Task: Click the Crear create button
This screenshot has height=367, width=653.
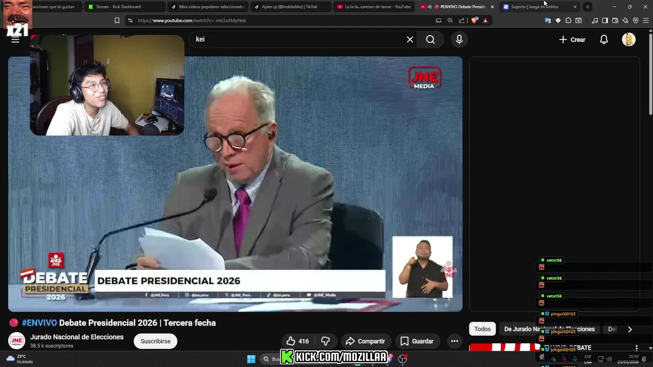Action: tap(572, 39)
